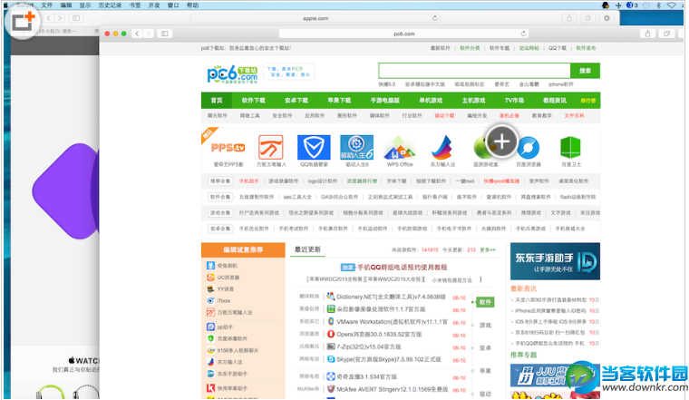Click the 东东手游助手 banner
Image resolution: width=689 pixels, height=400 pixels.
point(555,261)
